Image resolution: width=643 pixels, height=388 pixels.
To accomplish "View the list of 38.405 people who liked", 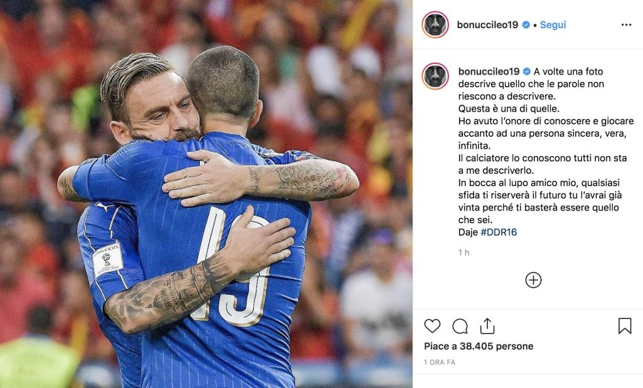I will (478, 346).
